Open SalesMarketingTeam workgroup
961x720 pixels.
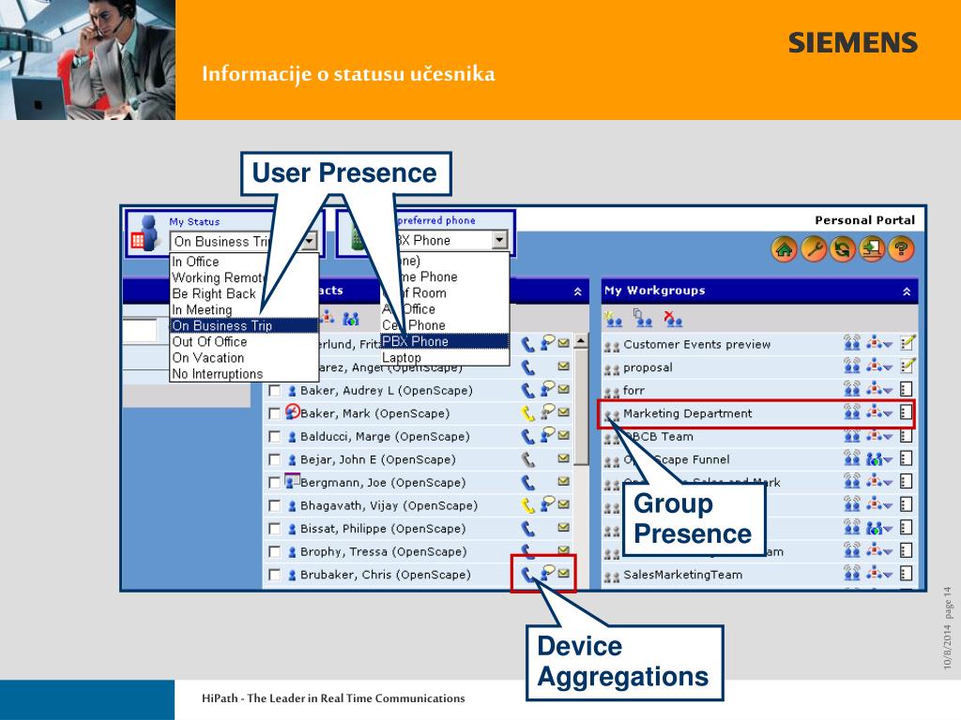[x=683, y=575]
